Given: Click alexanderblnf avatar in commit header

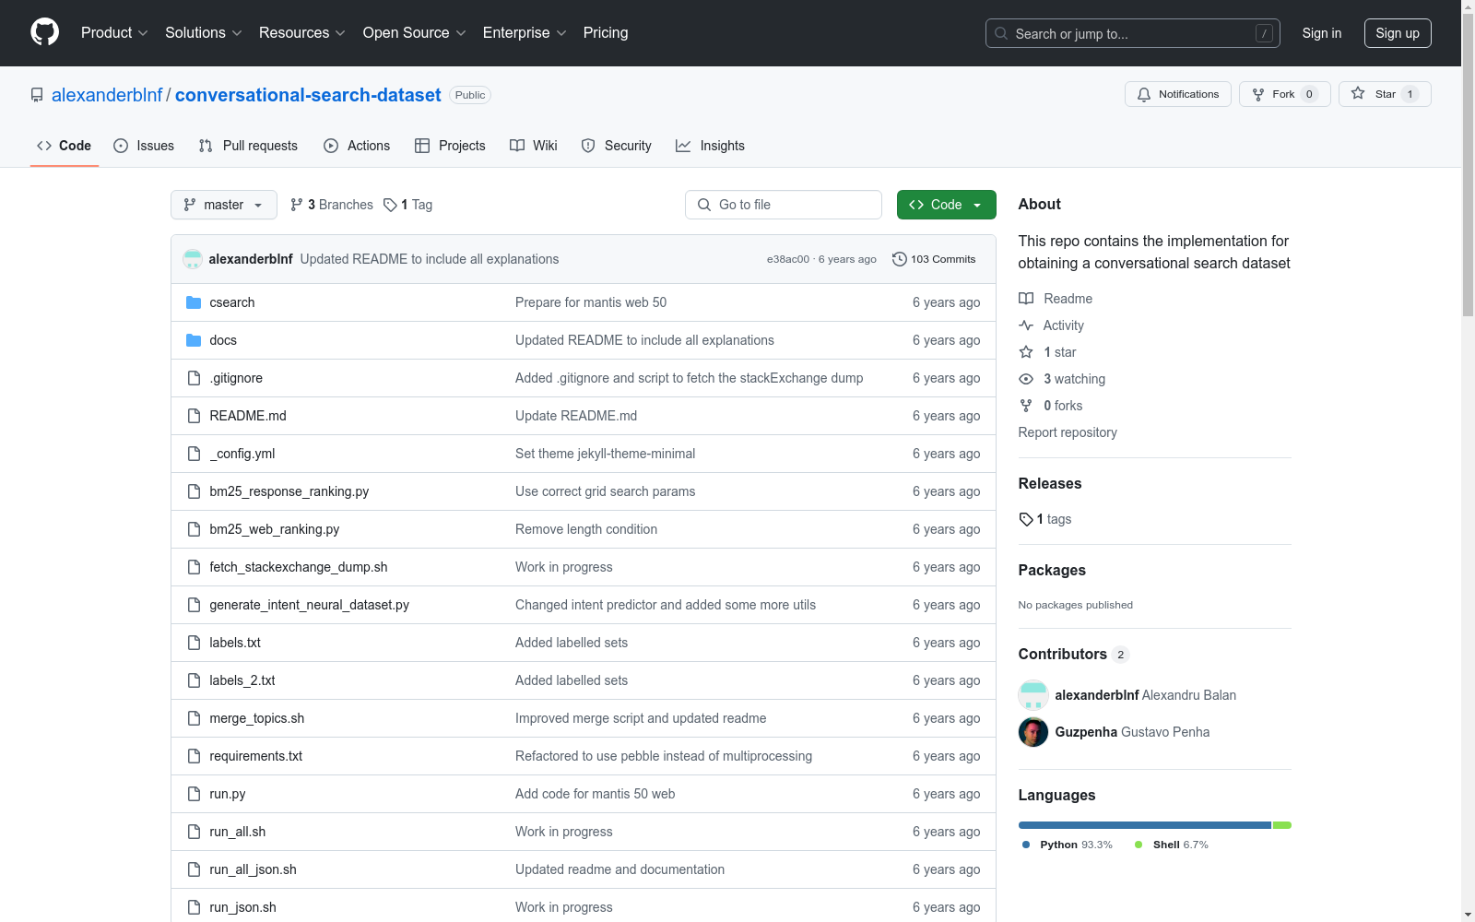Looking at the screenshot, I should click(193, 259).
